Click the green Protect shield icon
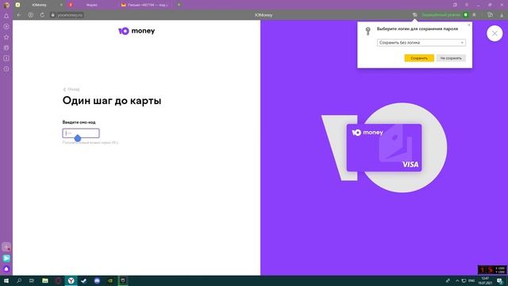This screenshot has height=286, width=508. coord(466,15)
